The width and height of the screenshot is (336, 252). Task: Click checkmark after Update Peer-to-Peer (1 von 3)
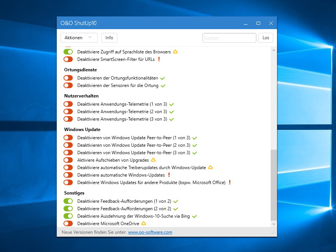coord(195,138)
